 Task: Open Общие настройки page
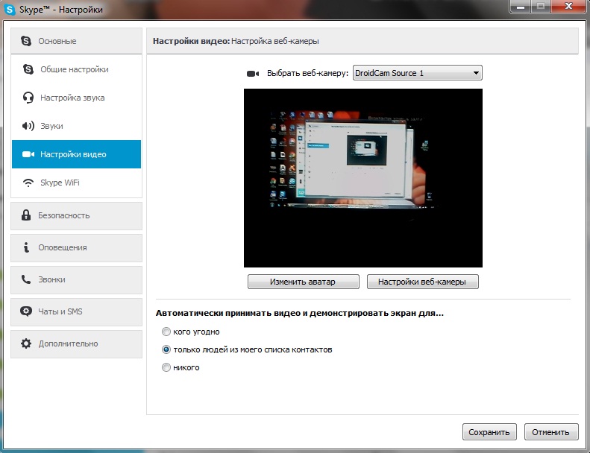[x=76, y=69]
